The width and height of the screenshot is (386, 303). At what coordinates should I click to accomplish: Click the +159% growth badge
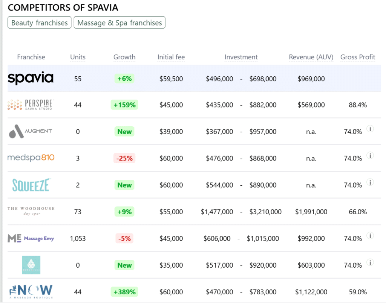point(124,105)
